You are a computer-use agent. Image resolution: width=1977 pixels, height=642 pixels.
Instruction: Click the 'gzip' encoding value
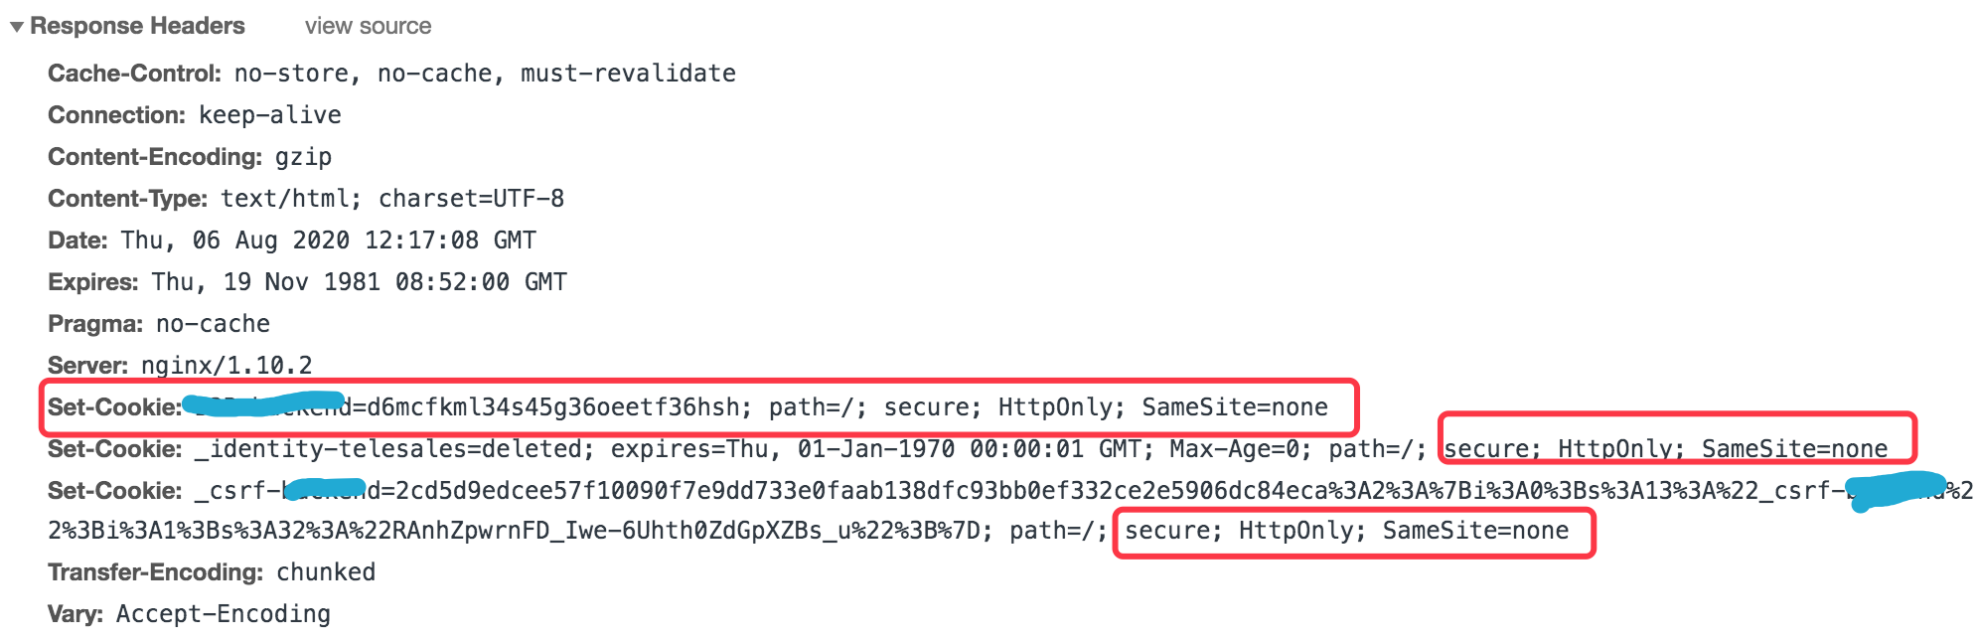click(303, 157)
